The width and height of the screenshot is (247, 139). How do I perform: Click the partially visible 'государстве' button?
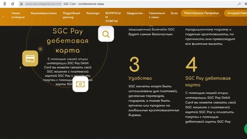pos(236,13)
